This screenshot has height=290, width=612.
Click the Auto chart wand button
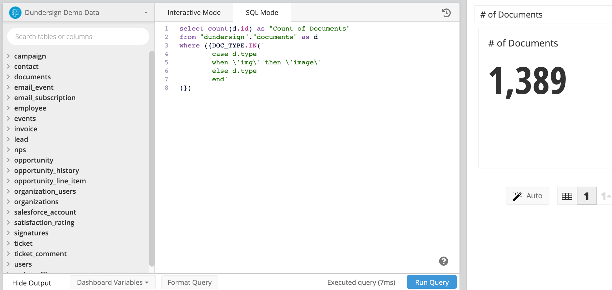coord(527,196)
